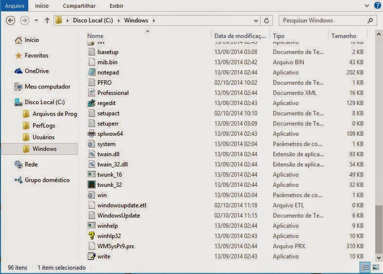The width and height of the screenshot is (383, 274).
Task: Switch to details view in status bar
Action: click(365, 268)
